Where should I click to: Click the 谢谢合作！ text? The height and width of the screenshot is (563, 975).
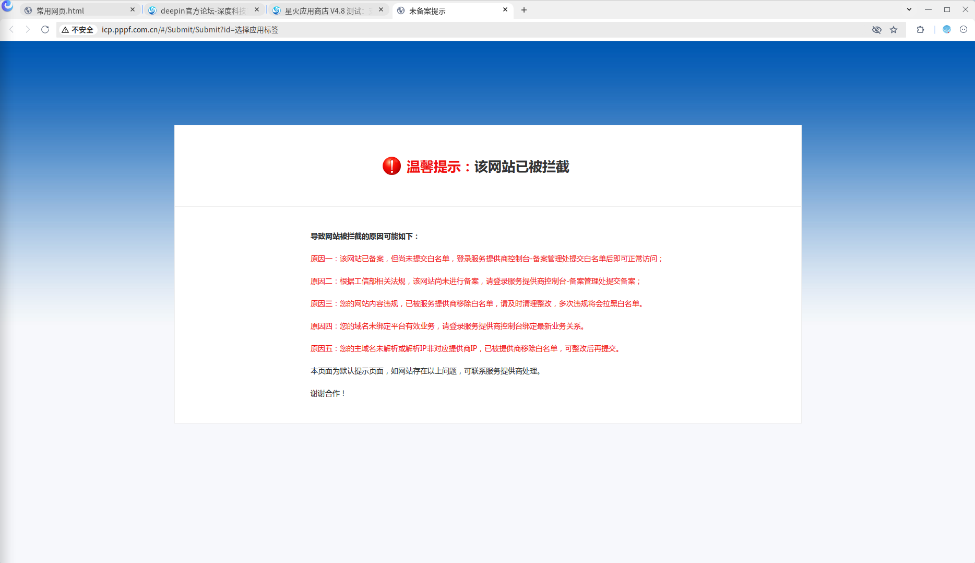point(328,394)
